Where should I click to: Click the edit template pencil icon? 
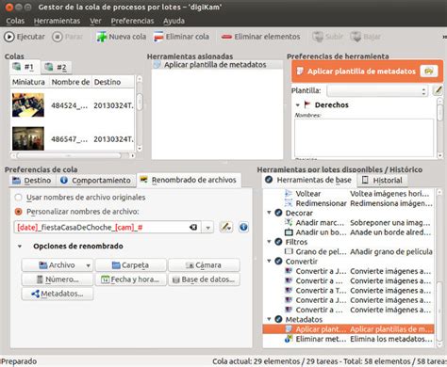(438, 91)
